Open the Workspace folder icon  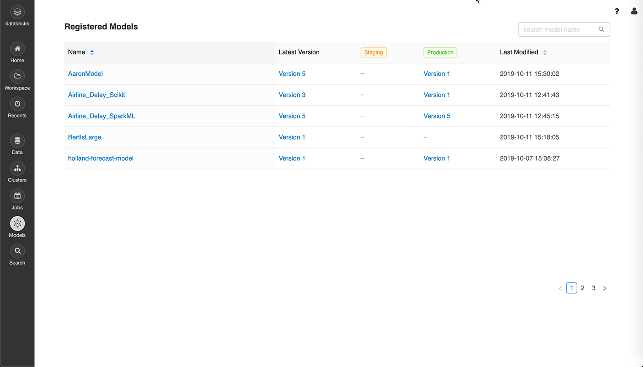[x=17, y=76]
